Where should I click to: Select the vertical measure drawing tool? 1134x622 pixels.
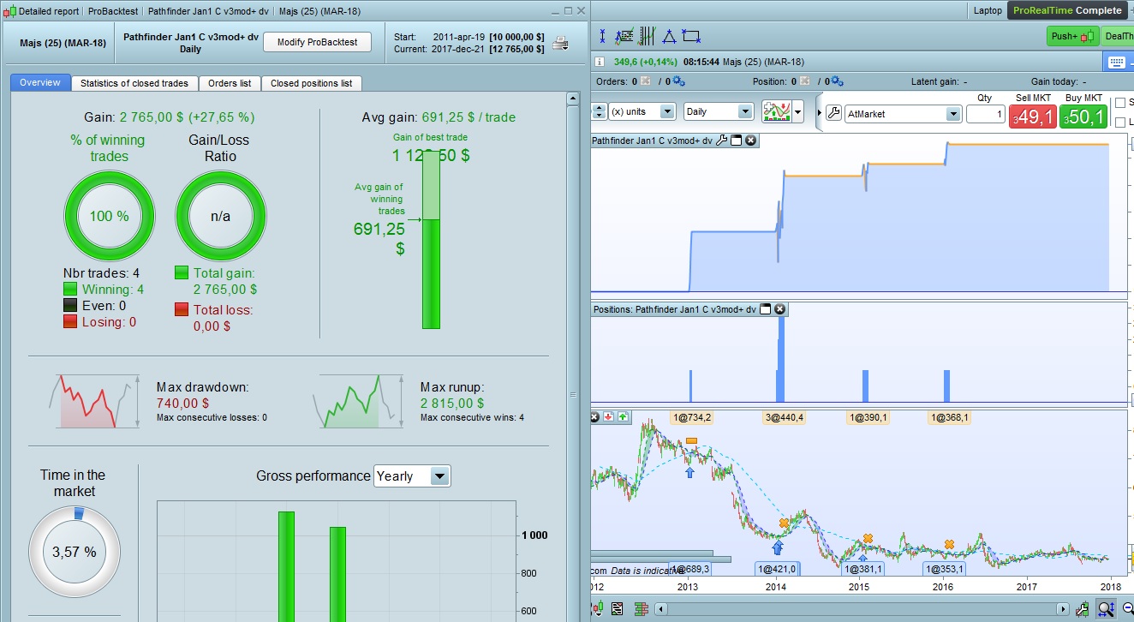pos(602,37)
